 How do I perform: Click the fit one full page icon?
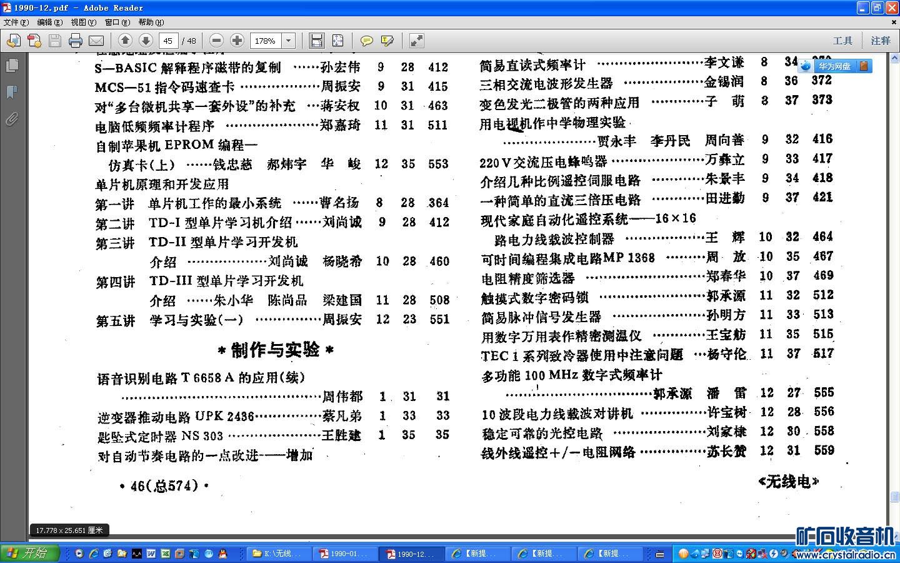tap(338, 41)
